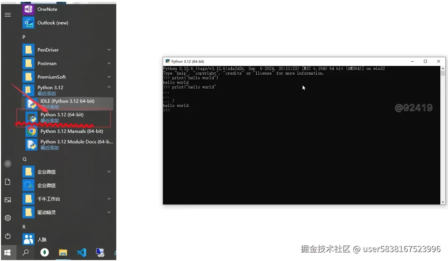Open taskbar Search magnifier
This screenshot has height=261, width=448.
pyautogui.click(x=25, y=253)
